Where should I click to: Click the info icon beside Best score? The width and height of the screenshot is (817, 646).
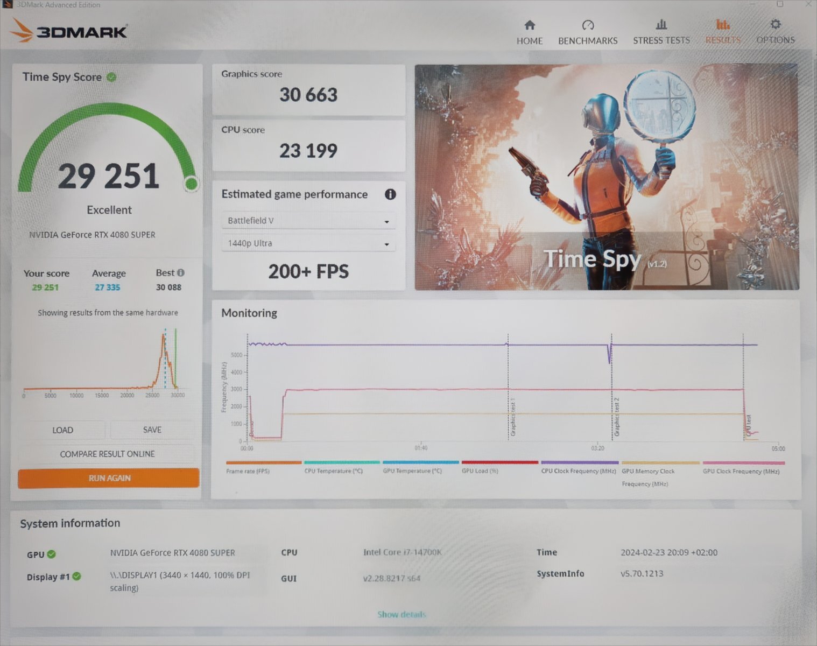[x=181, y=272]
